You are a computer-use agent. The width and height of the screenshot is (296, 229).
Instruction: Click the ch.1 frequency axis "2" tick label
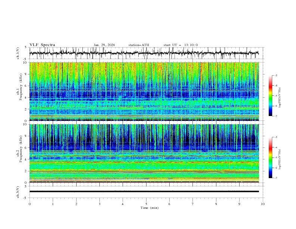coord(26,109)
